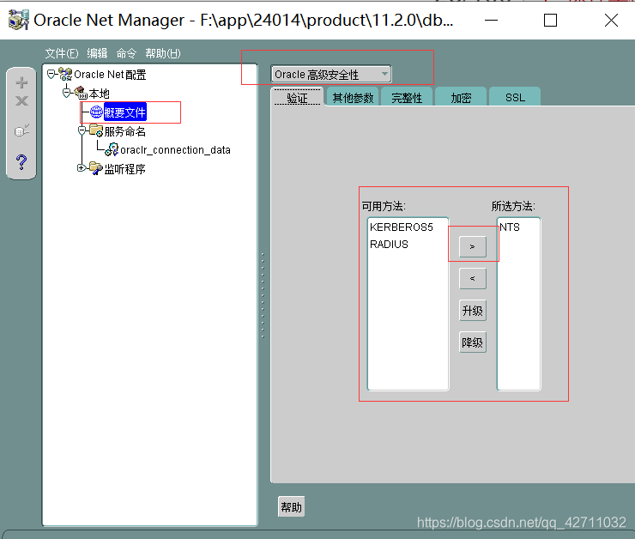Expand the 监听程序 tree node
Image resolution: width=635 pixels, height=539 pixels.
(81, 167)
